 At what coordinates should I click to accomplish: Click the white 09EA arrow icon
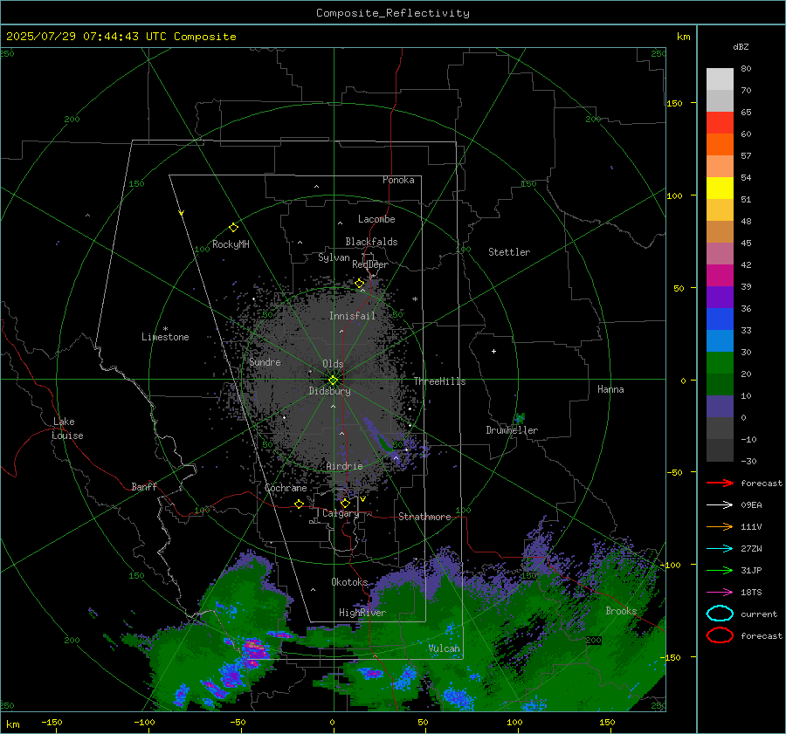[720, 504]
